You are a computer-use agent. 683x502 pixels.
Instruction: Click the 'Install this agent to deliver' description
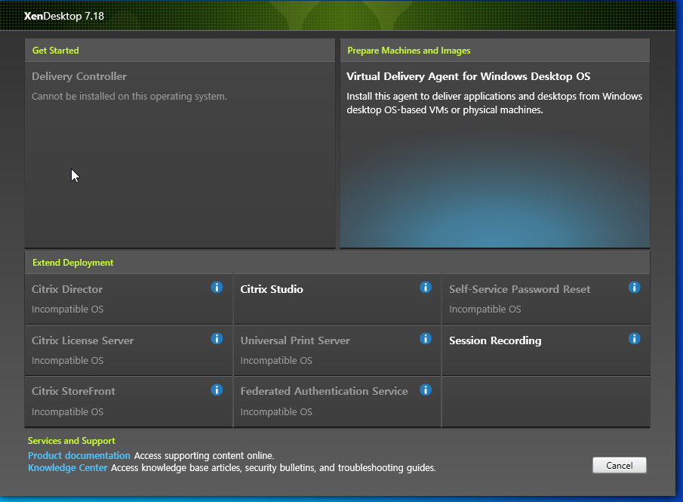click(494, 103)
